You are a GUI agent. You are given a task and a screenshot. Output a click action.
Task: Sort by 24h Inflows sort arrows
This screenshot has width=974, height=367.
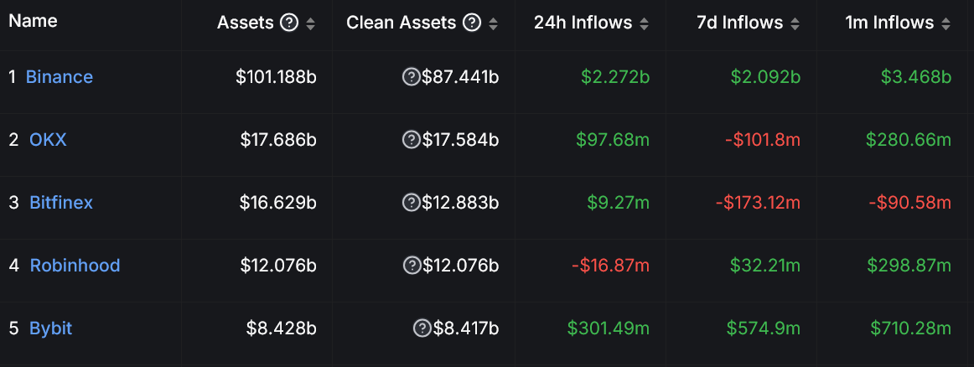[x=645, y=24]
